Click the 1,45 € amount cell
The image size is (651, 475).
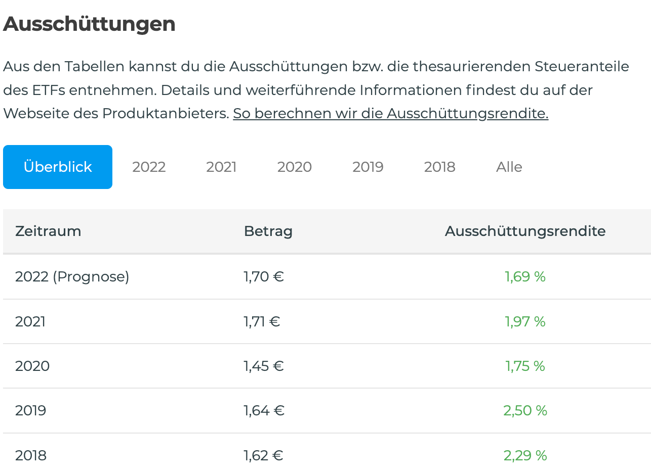264,366
